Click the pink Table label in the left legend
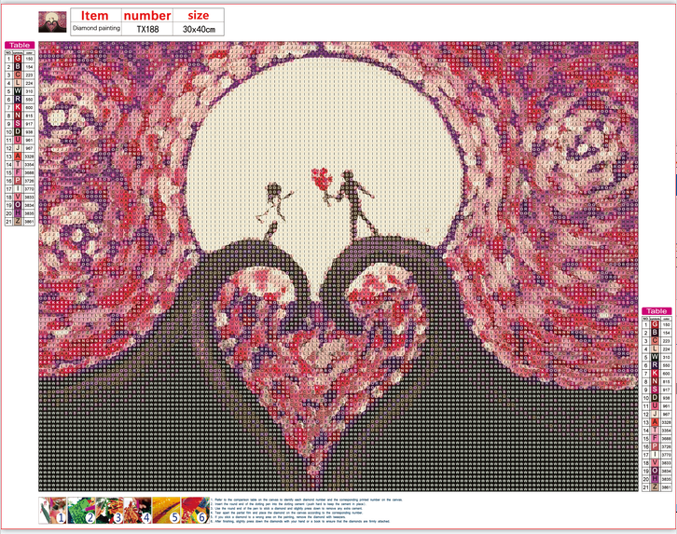This screenshot has height=534, width=677. (x=19, y=45)
